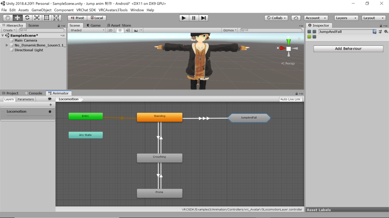Open Inspector component gear icon

[386, 32]
